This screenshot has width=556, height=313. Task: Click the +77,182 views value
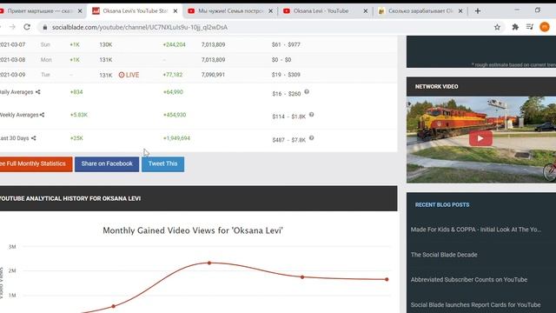(x=173, y=75)
